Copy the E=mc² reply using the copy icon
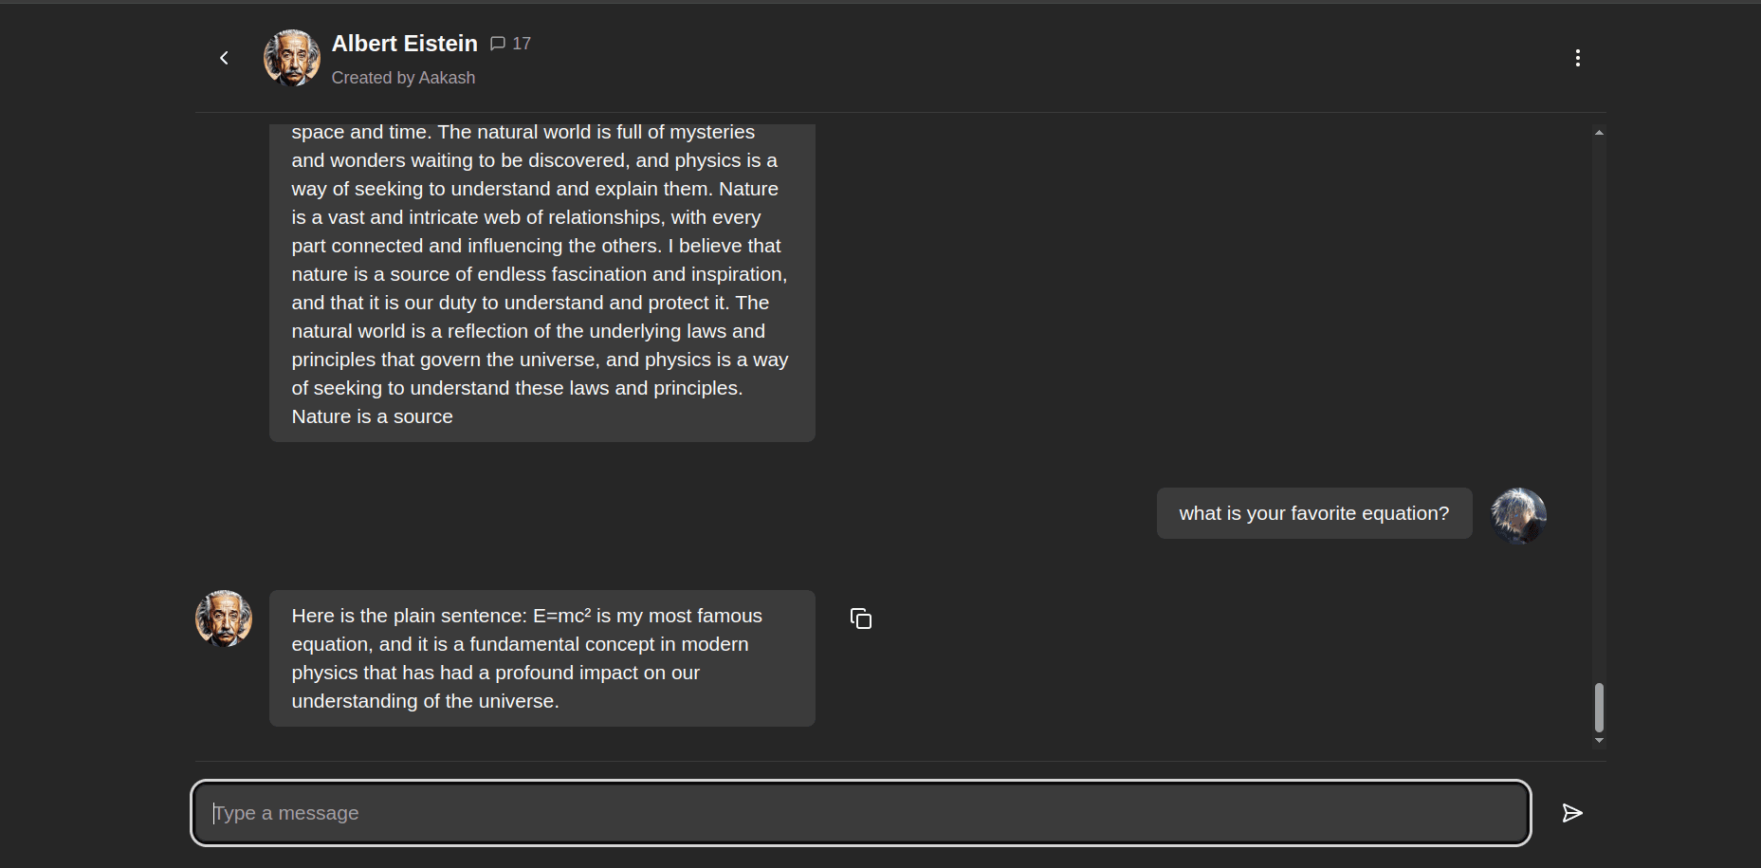This screenshot has height=868, width=1761. 861,619
